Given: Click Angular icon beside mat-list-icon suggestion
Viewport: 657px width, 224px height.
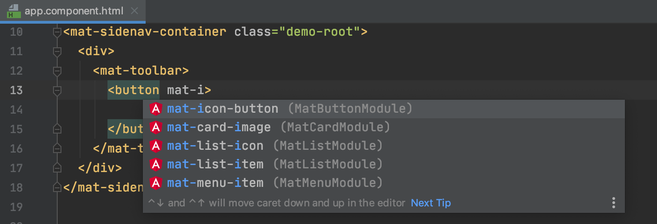Looking at the screenshot, I should [x=155, y=146].
